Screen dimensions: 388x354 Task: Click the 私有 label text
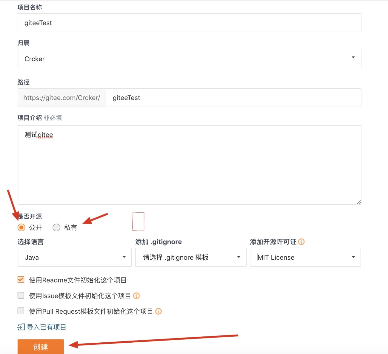(x=71, y=227)
